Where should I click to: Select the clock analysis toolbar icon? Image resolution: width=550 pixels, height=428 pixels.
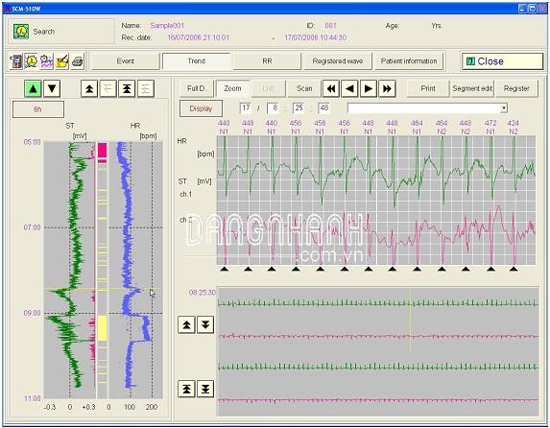coord(32,61)
